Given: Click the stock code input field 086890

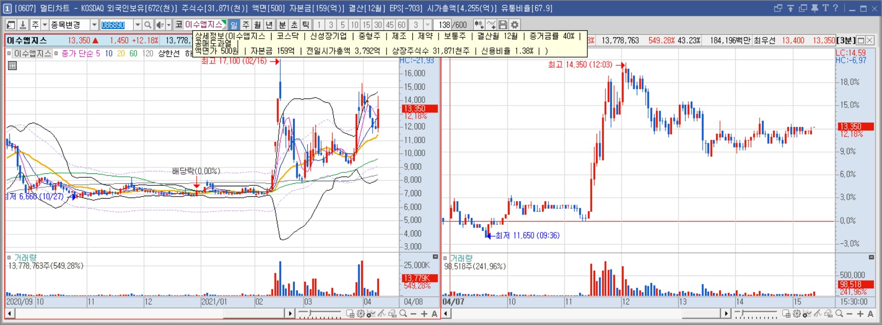Looking at the screenshot, I should (116, 25).
